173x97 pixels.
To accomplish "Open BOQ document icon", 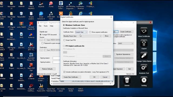I will coord(21,35).
